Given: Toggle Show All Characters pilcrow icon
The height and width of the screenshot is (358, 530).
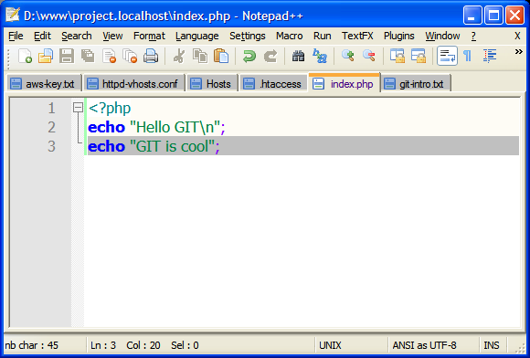Looking at the screenshot, I should [x=468, y=56].
